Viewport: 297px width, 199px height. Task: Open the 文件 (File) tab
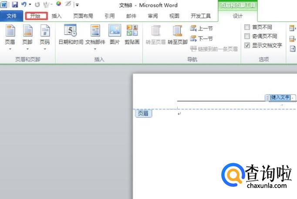[12, 16]
